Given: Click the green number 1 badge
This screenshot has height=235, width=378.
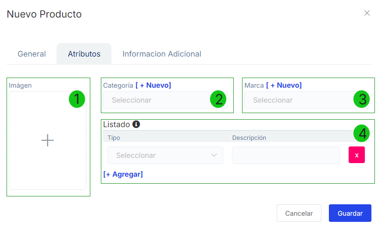Looking at the screenshot, I should [77, 100].
